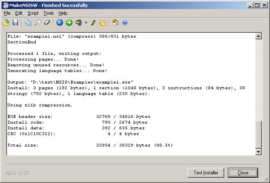Click the Output "example1.exe" path line
Viewport: 270px width, 183px height.
tap(70, 82)
